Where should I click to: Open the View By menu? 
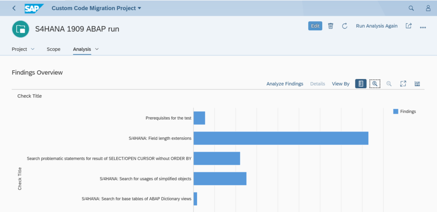341,83
